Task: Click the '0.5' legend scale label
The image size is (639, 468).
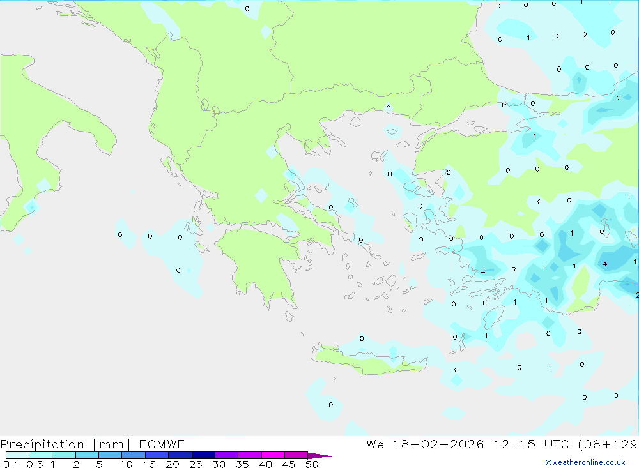Action: (x=35, y=464)
